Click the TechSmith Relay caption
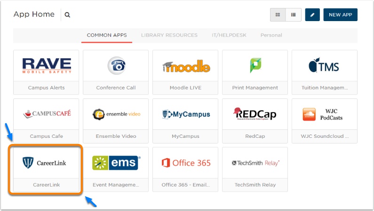Viewport: 374px width, 211px height. coord(255,185)
